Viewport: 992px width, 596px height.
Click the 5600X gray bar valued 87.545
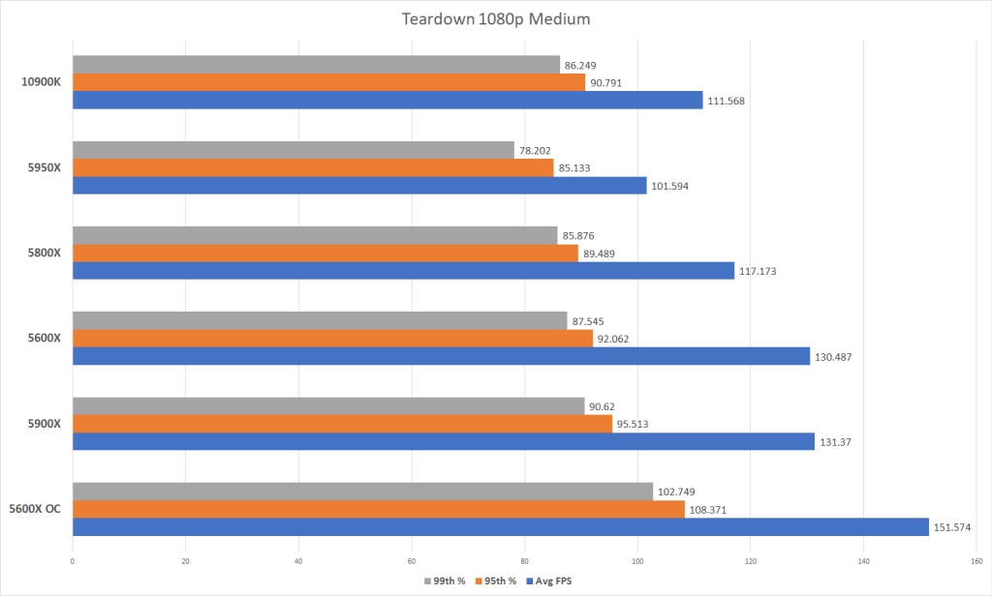[x=320, y=320]
